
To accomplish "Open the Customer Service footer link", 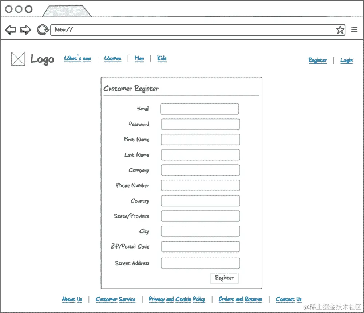I will 115,299.
